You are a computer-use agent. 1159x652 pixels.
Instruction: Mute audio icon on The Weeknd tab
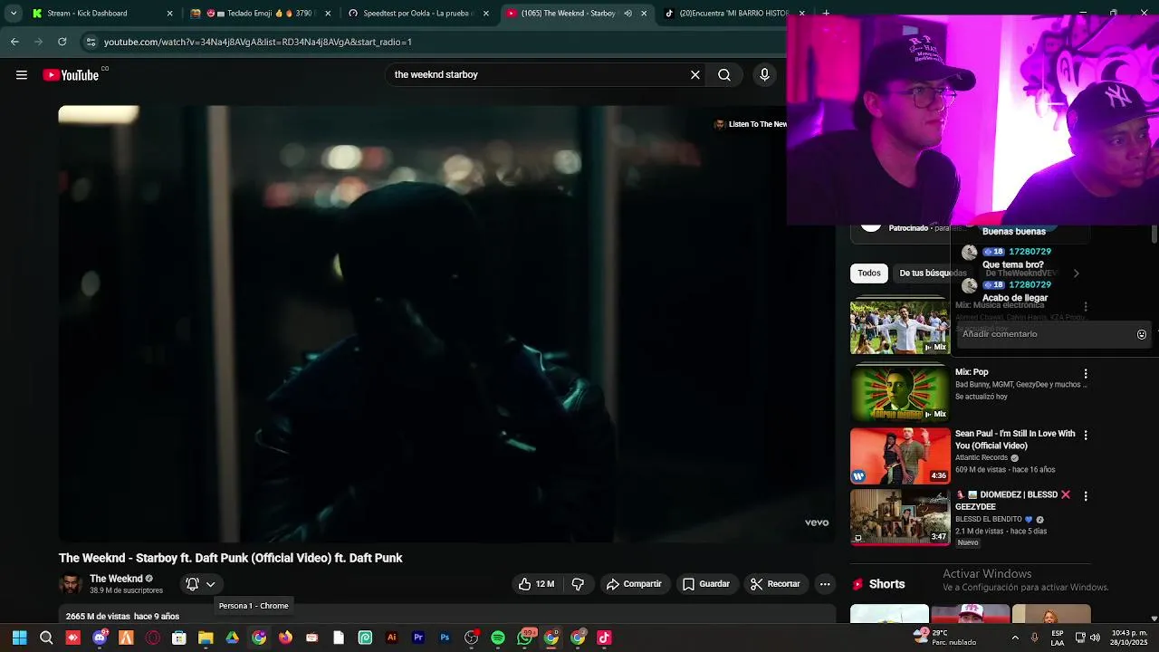click(x=627, y=14)
